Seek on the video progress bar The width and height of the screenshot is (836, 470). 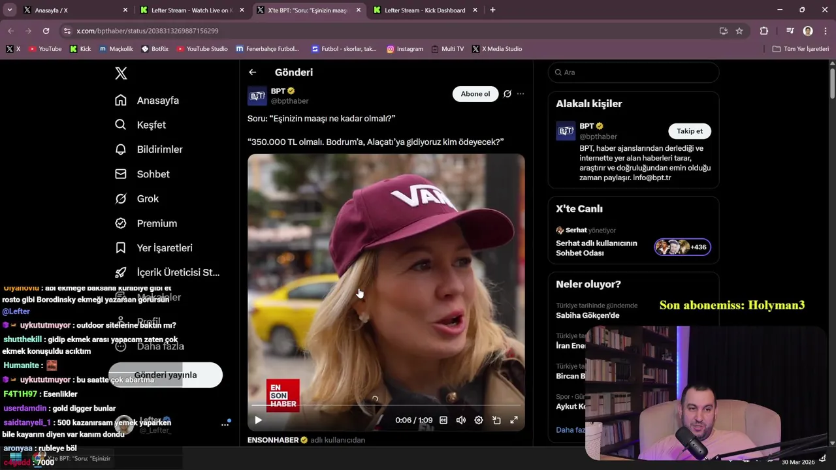pyautogui.click(x=386, y=405)
